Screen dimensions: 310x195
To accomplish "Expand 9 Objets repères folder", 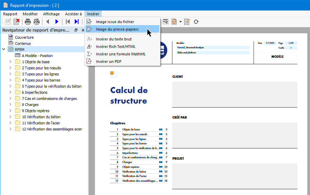I will pyautogui.click(x=10, y=111).
